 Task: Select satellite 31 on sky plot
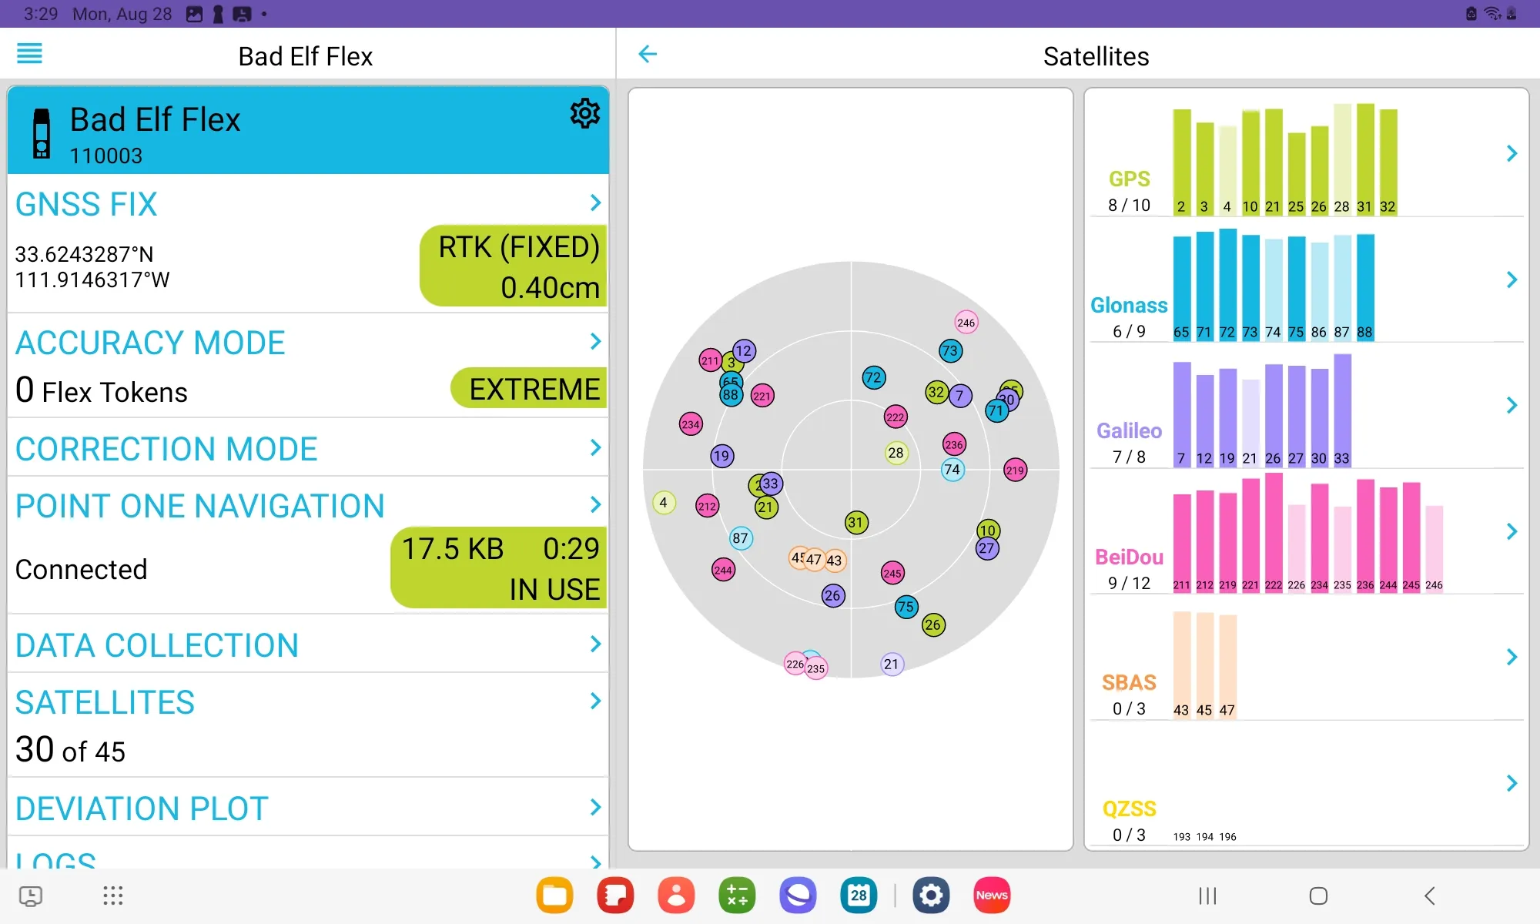point(856,523)
